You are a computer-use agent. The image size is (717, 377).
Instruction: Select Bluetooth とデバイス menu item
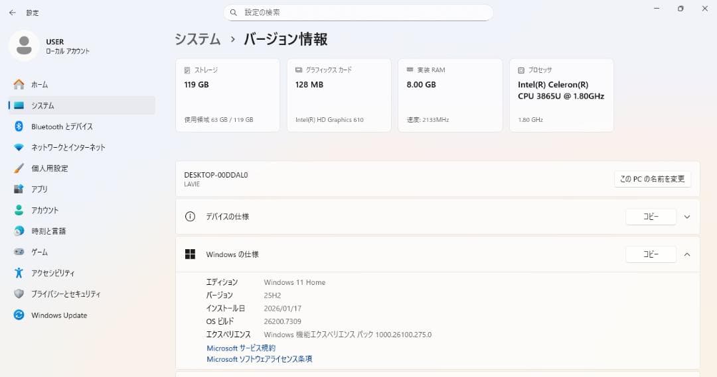[x=82, y=127]
